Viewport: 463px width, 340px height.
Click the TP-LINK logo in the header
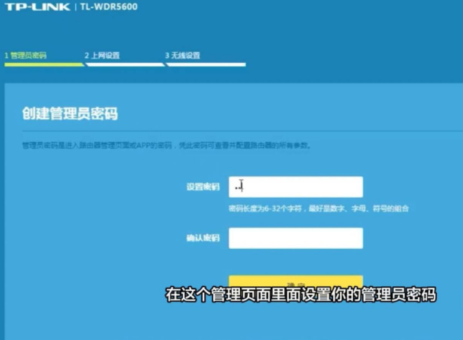(38, 7)
